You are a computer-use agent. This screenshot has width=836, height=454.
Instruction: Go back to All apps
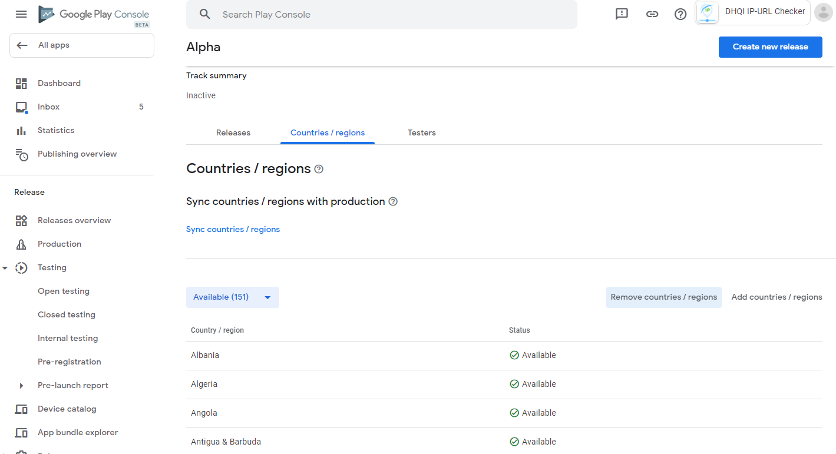click(x=82, y=45)
